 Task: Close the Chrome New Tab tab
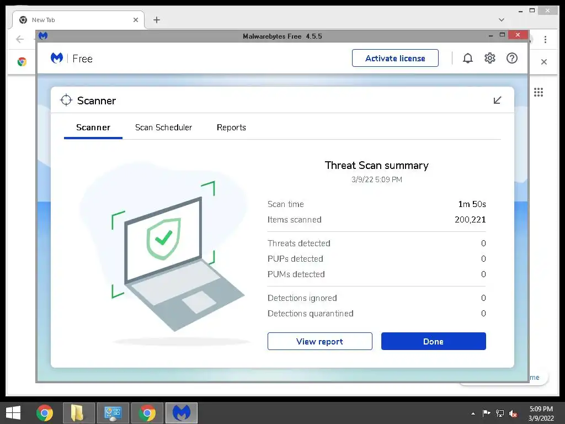click(x=136, y=20)
